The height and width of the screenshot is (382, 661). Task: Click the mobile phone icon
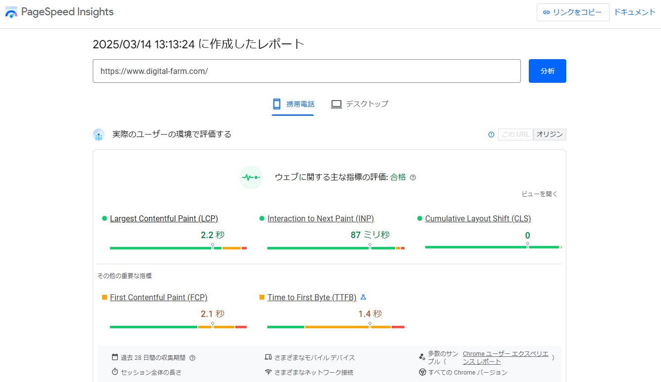(277, 104)
